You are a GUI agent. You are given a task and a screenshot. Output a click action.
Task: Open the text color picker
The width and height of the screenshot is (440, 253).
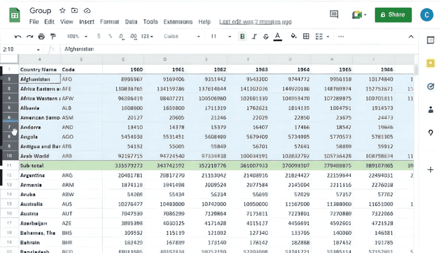[278, 36]
